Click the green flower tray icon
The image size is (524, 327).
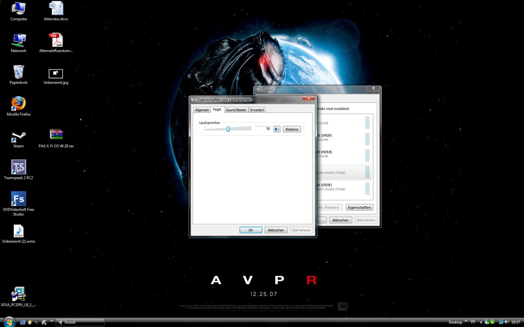tap(492, 322)
